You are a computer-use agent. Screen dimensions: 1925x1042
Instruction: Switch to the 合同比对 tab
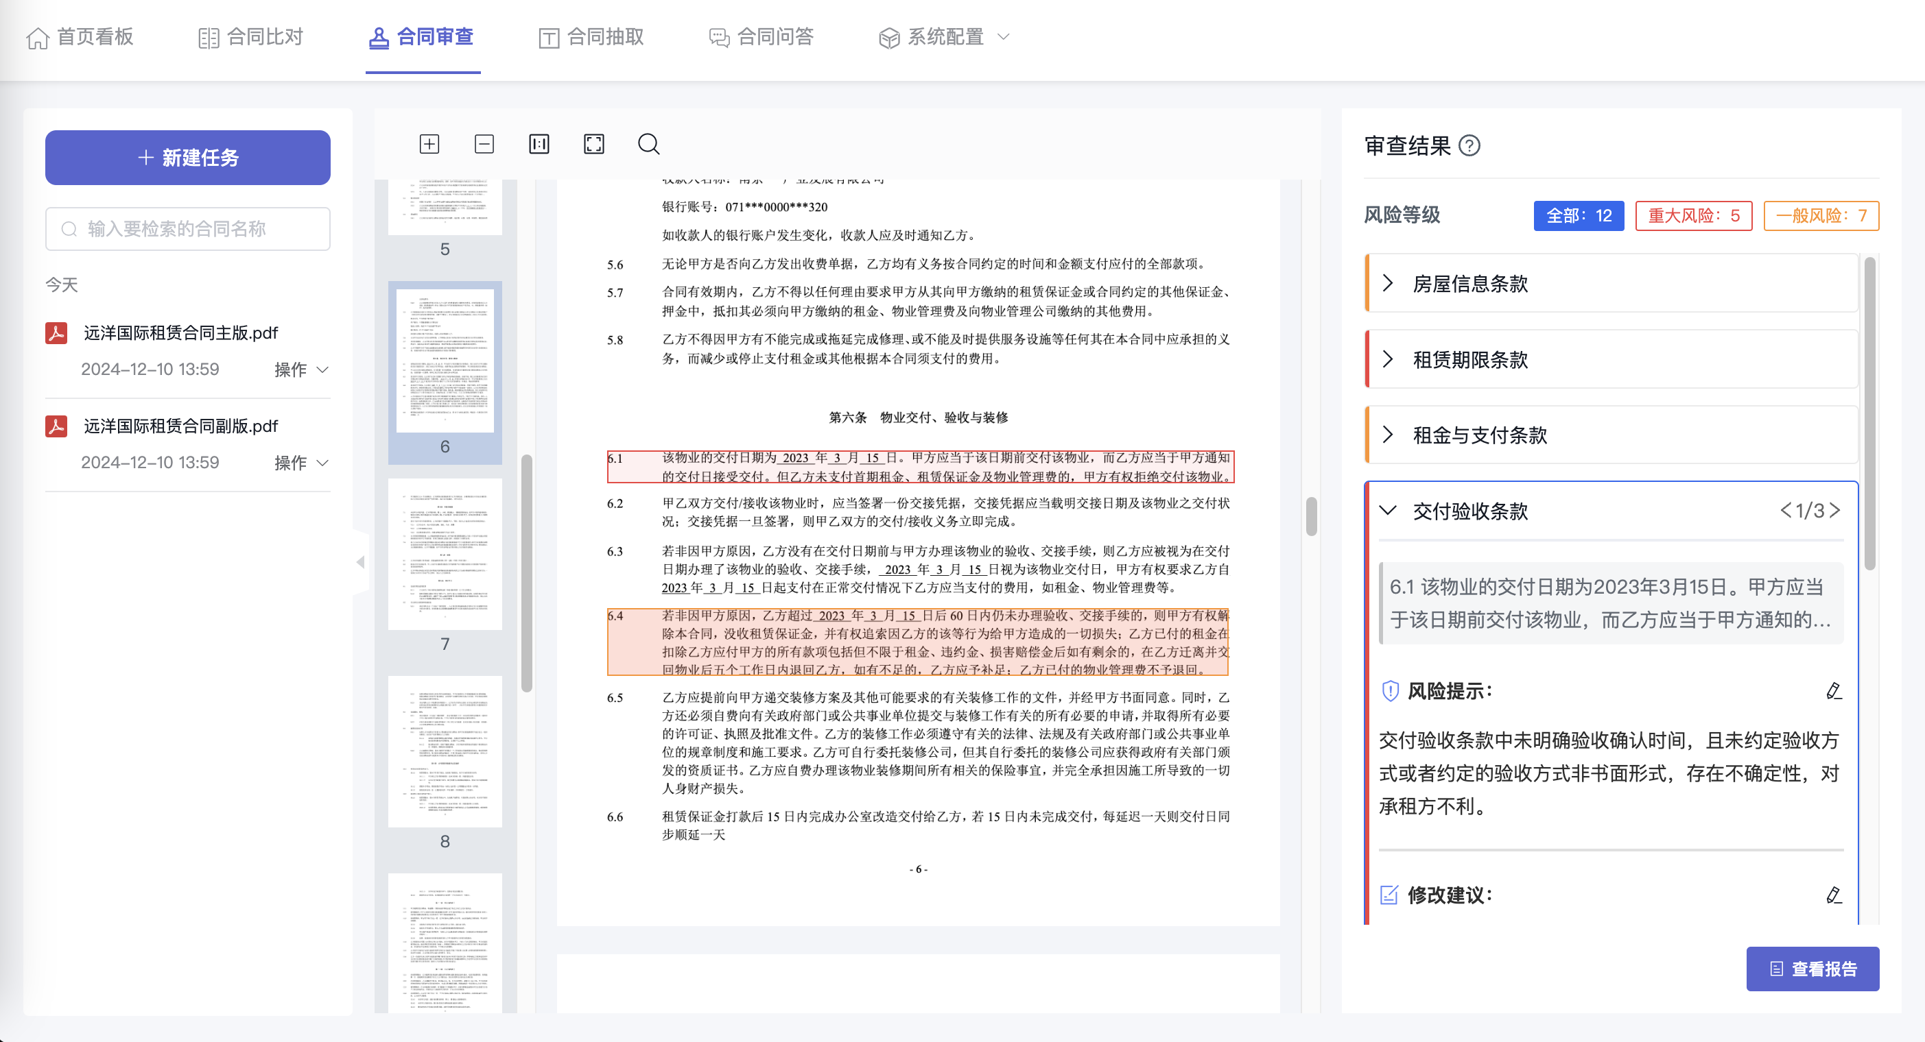tap(251, 36)
